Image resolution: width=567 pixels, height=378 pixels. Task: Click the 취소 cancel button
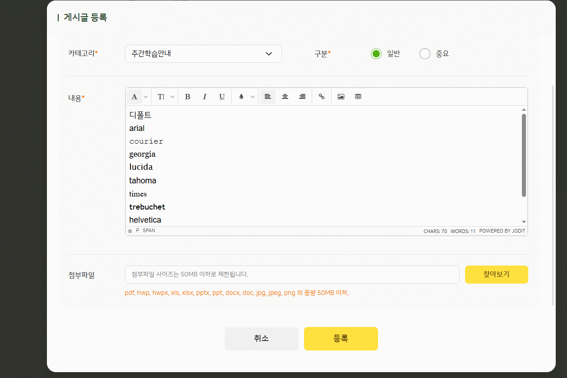click(262, 339)
